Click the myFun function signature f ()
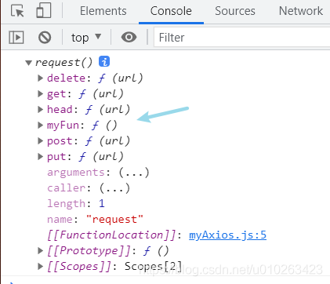Image resolution: width=330 pixels, height=284 pixels. click(104, 126)
